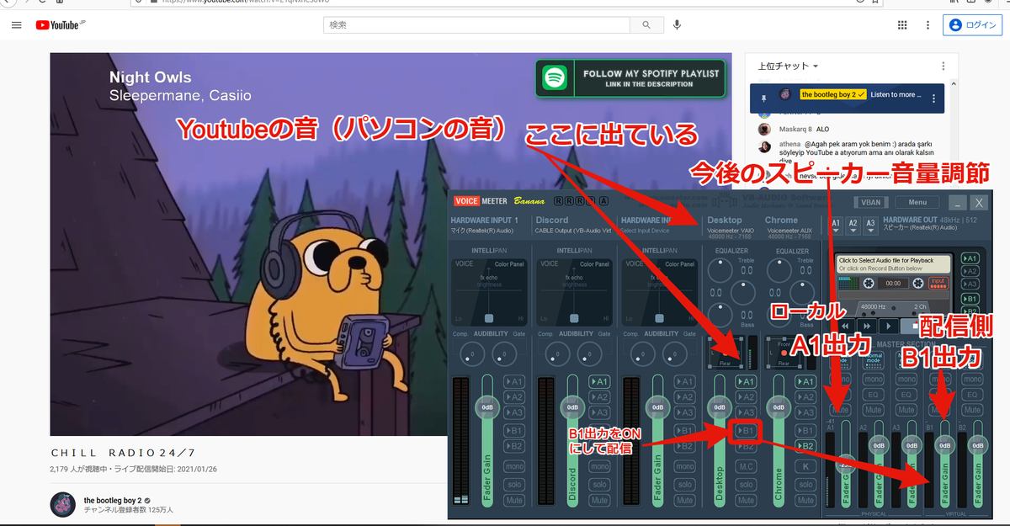Open the YouTube apps grid icon

(902, 25)
